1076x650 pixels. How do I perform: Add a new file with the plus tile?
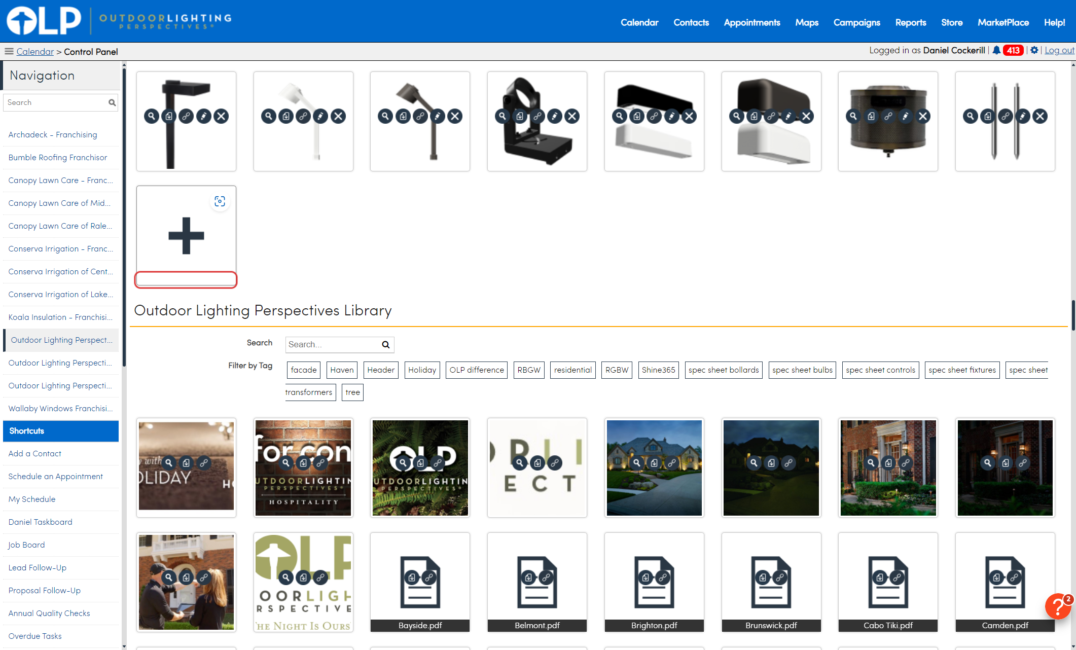[186, 236]
